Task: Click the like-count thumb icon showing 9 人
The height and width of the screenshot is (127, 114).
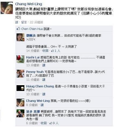Action: pyautogui.click(x=51, y=123)
